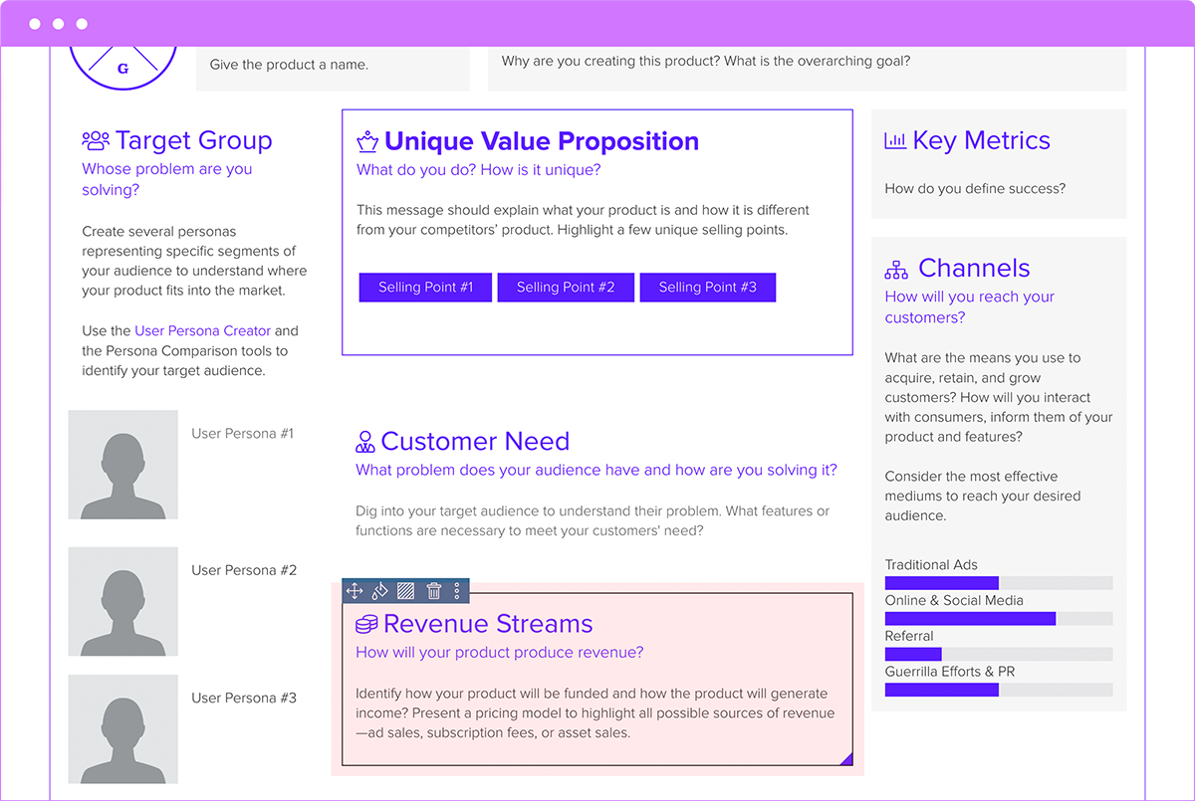Open the three-dot options menu on the toolbar
This screenshot has width=1195, height=801.
[456, 590]
